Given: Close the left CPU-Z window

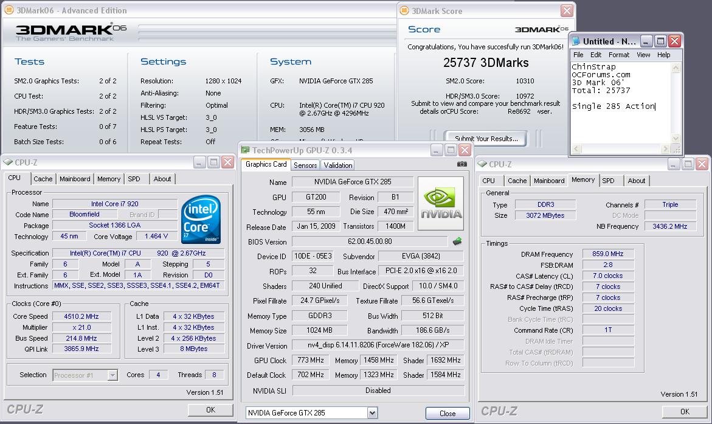Looking at the screenshot, I should tap(227, 162).
